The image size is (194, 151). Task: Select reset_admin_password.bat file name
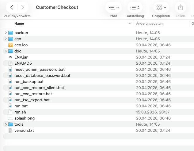tap(40, 70)
